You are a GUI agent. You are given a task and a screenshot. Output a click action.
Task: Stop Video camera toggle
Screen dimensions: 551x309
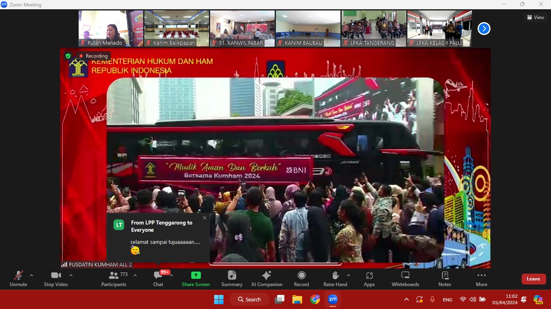pyautogui.click(x=56, y=279)
